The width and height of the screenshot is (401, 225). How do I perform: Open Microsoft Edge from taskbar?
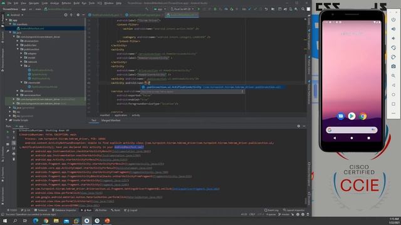(x=36, y=221)
